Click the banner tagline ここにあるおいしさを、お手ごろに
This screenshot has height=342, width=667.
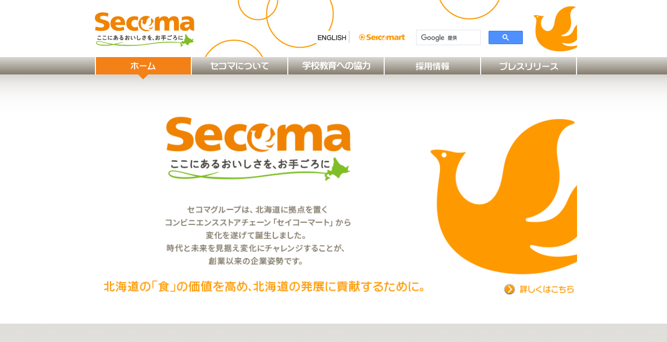[250, 164]
